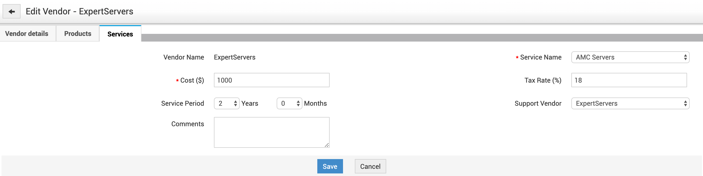Open the Years service period selector
Screen dimensions: 703x176
click(224, 104)
